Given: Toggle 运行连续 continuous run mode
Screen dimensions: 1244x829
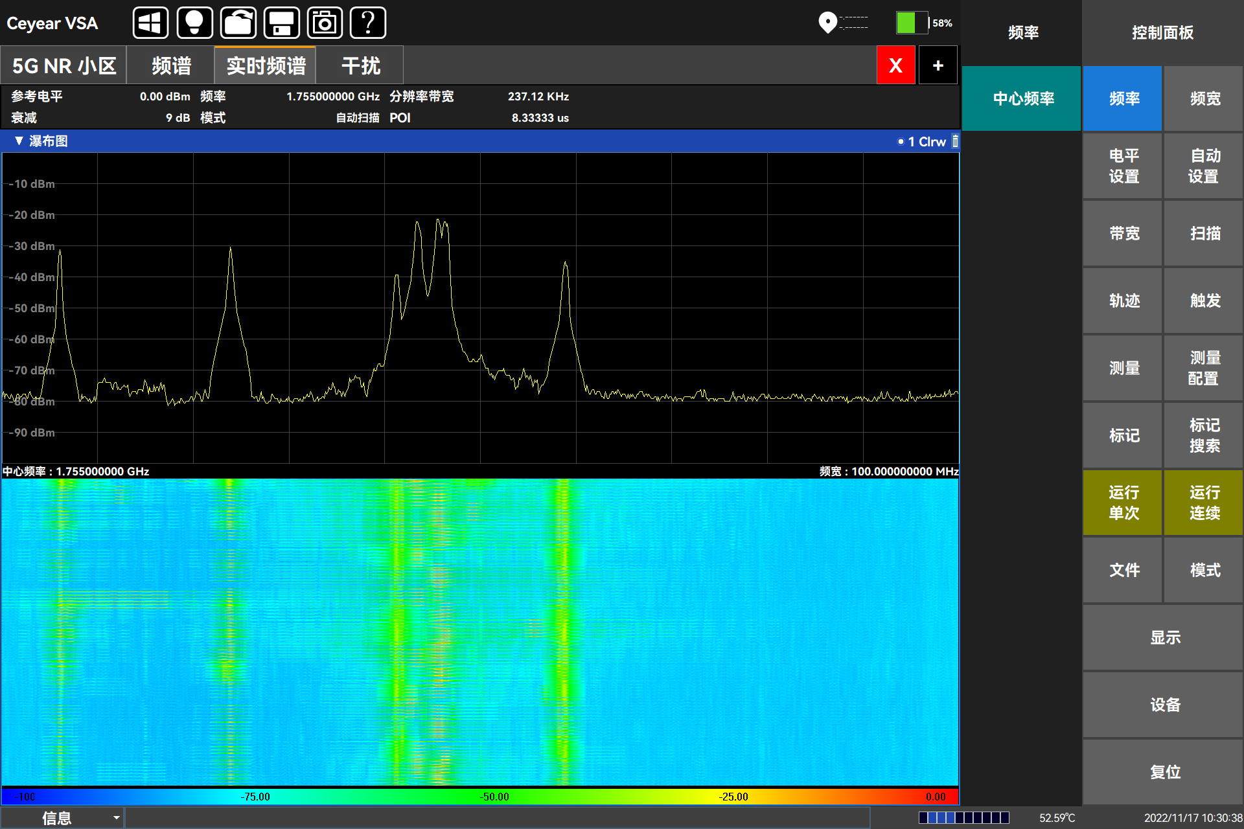Looking at the screenshot, I should point(1204,503).
